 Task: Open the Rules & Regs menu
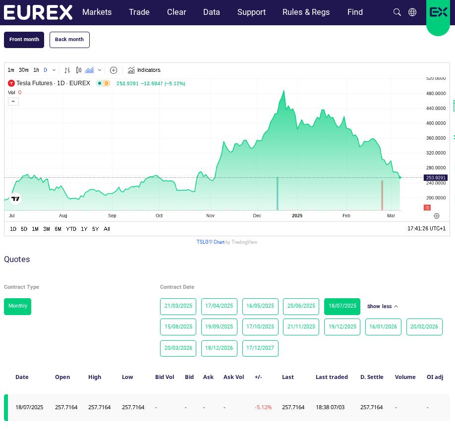[x=306, y=12]
